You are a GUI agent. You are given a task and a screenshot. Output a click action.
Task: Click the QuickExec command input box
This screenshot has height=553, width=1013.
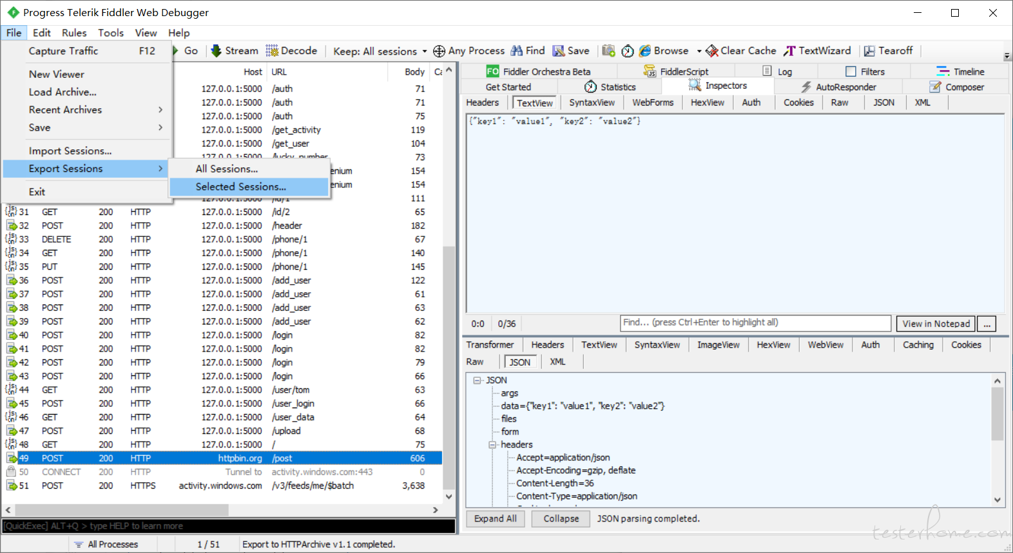229,526
